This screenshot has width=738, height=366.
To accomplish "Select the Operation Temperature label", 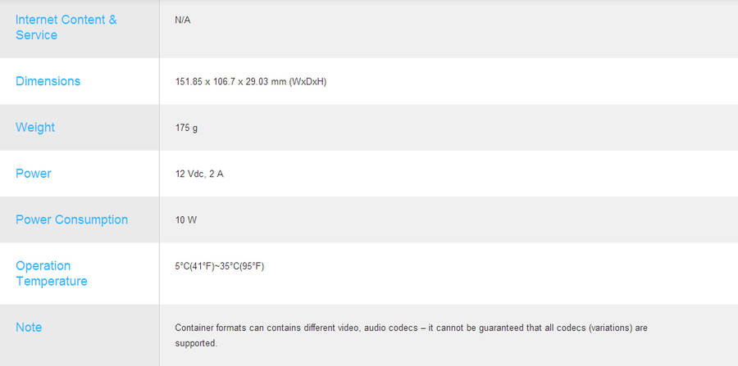I will pyautogui.click(x=52, y=273).
